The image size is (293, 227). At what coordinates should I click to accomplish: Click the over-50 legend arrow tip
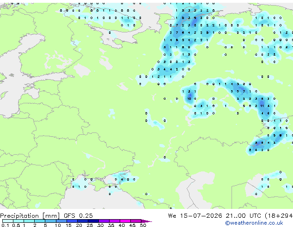click(x=146, y=221)
